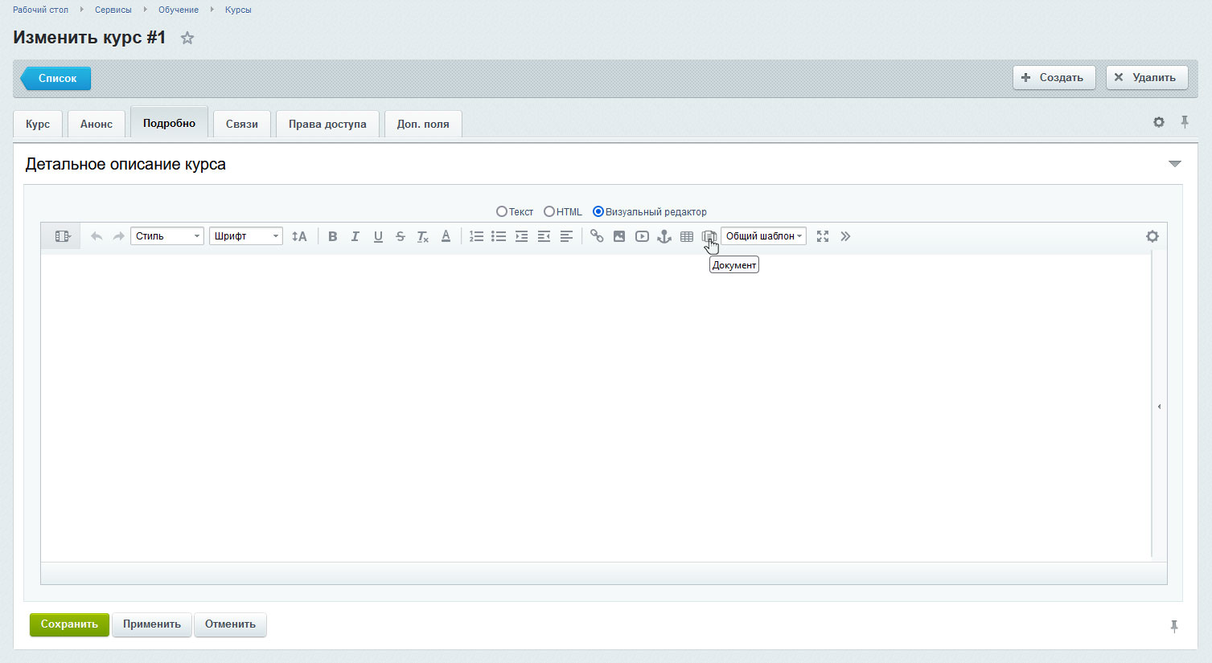Click the Удалить button
Screen dimensions: 1212x663
1146,78
